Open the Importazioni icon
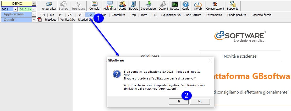 [x=149, y=6]
